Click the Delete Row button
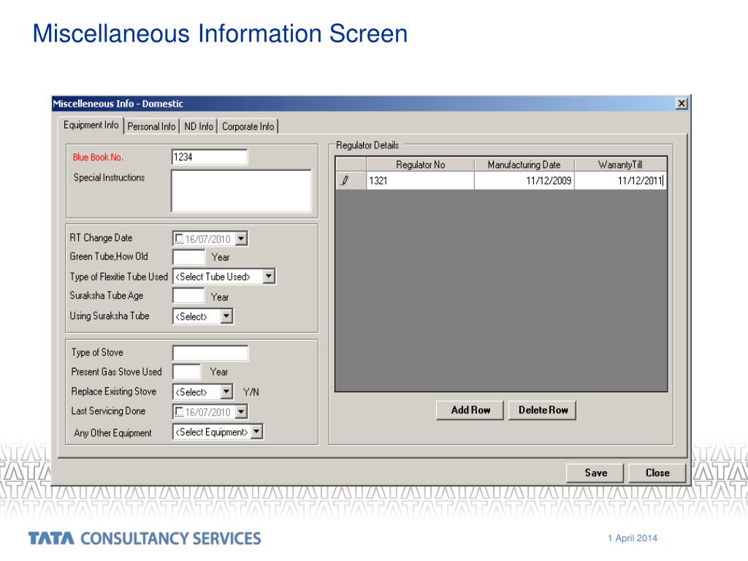748x561 pixels. click(x=543, y=411)
